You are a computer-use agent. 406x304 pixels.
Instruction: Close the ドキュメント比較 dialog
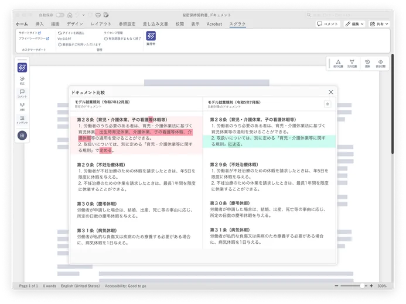pyautogui.click(x=331, y=92)
